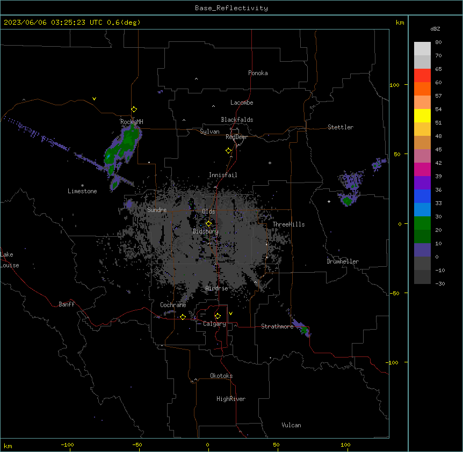Click the RockyMH label
The image size is (463, 452).
[x=132, y=122]
